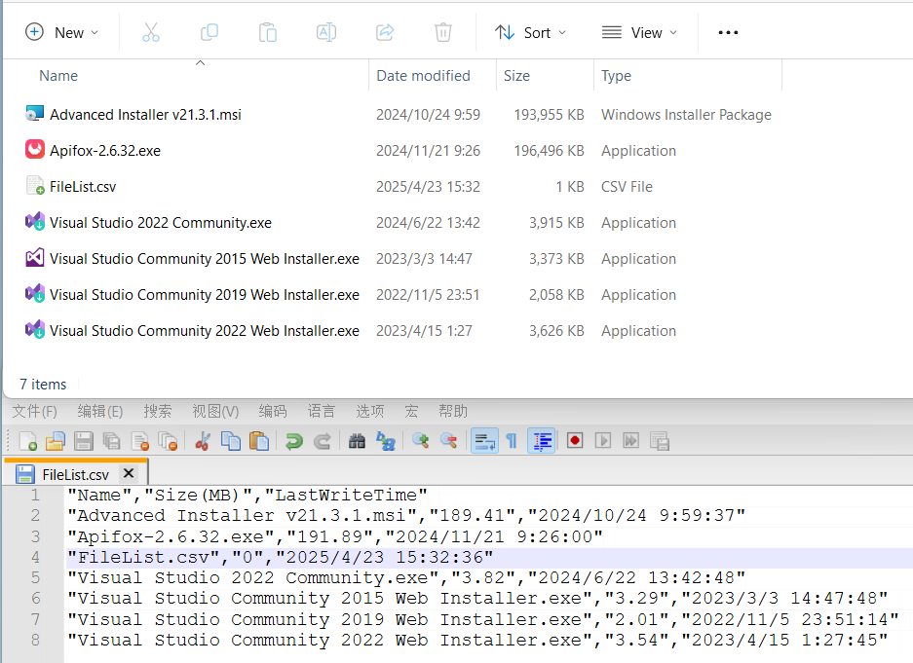
Task: Click the New file icon in Notepad++ toolbar
Action: [x=28, y=441]
